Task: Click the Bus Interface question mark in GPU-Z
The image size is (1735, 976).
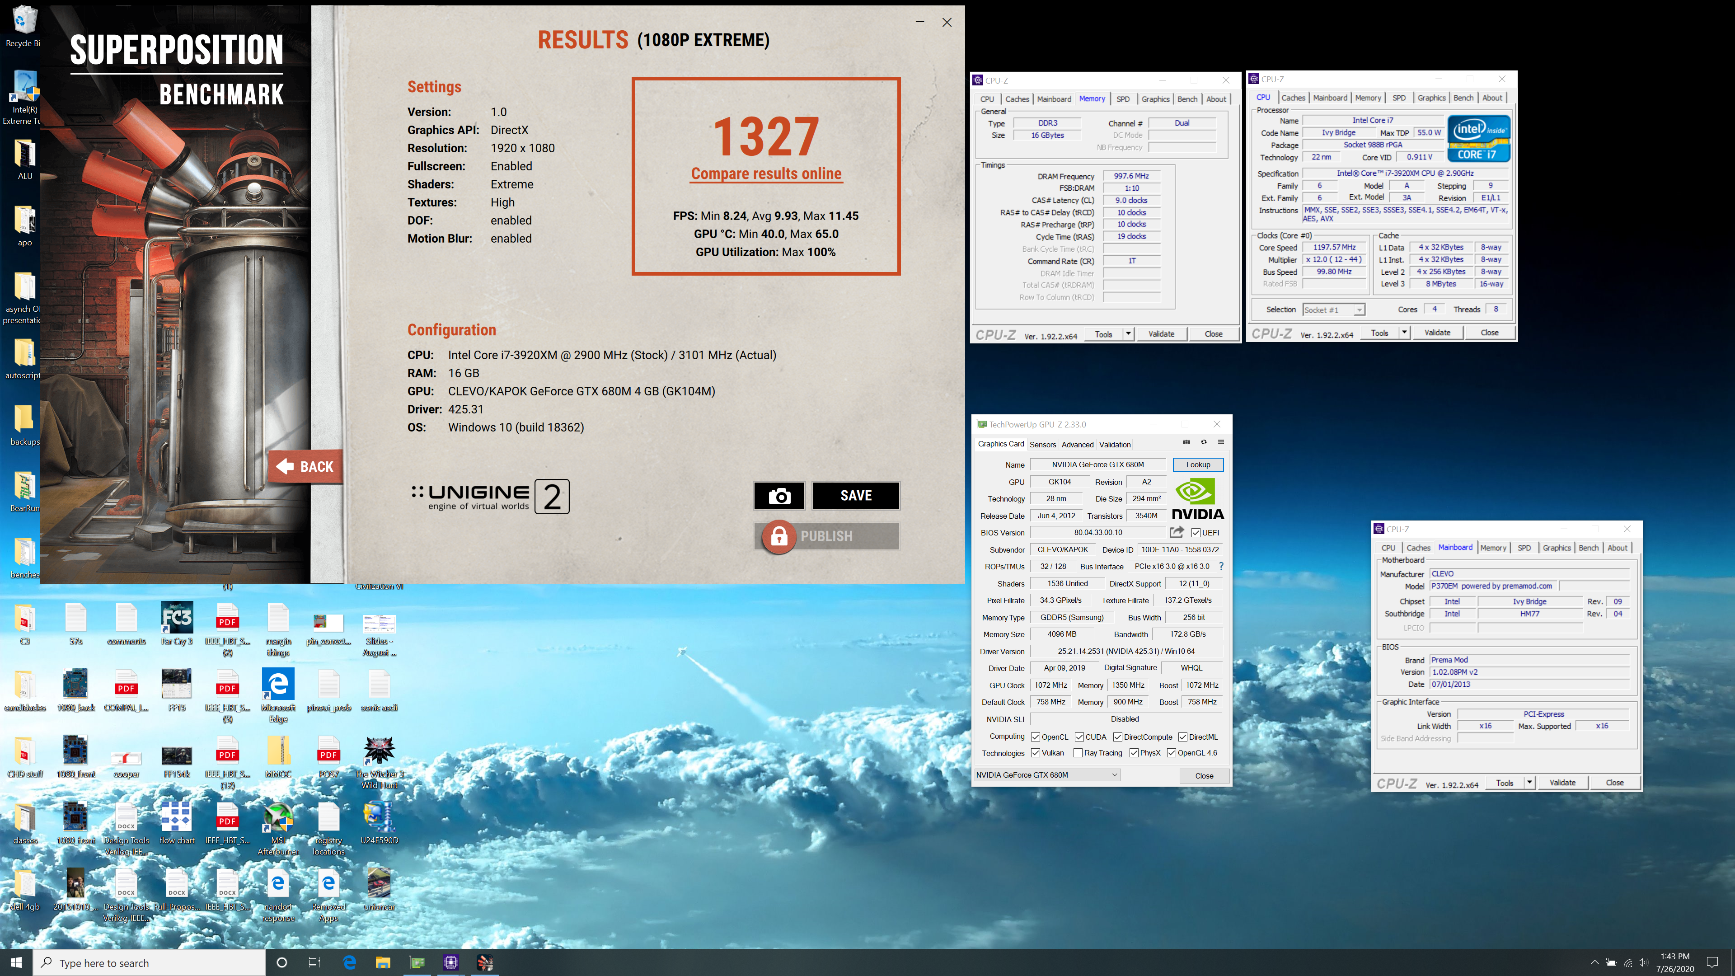Action: click(1221, 567)
